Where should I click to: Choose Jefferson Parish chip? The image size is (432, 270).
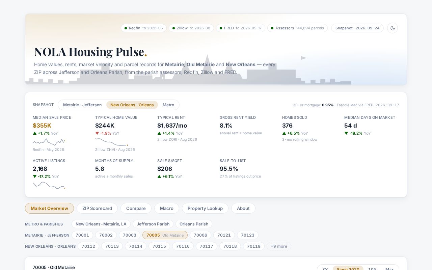pos(153,224)
